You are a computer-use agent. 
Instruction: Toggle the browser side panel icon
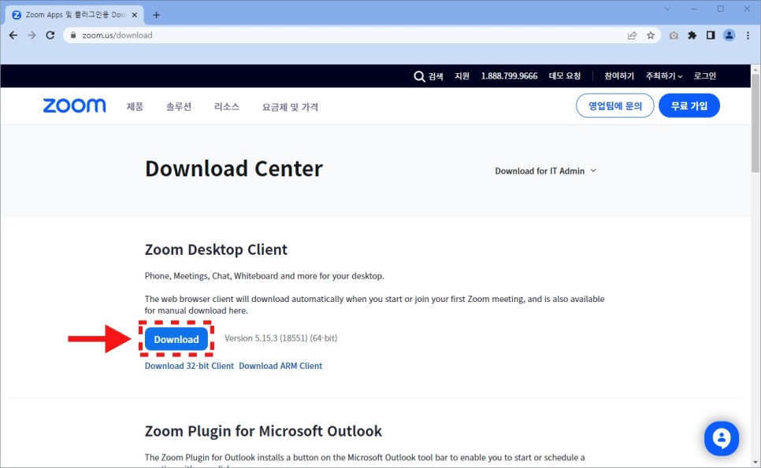711,35
